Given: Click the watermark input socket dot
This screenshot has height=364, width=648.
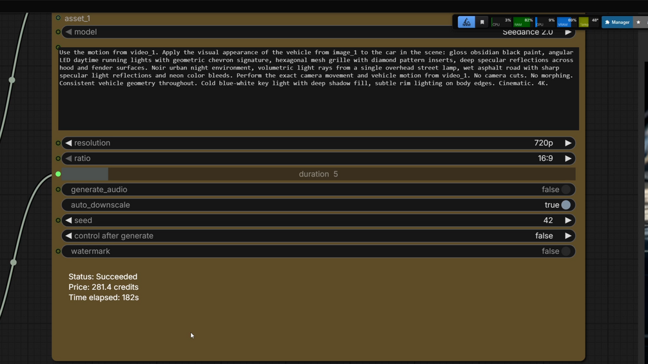Looking at the screenshot, I should click(x=58, y=251).
